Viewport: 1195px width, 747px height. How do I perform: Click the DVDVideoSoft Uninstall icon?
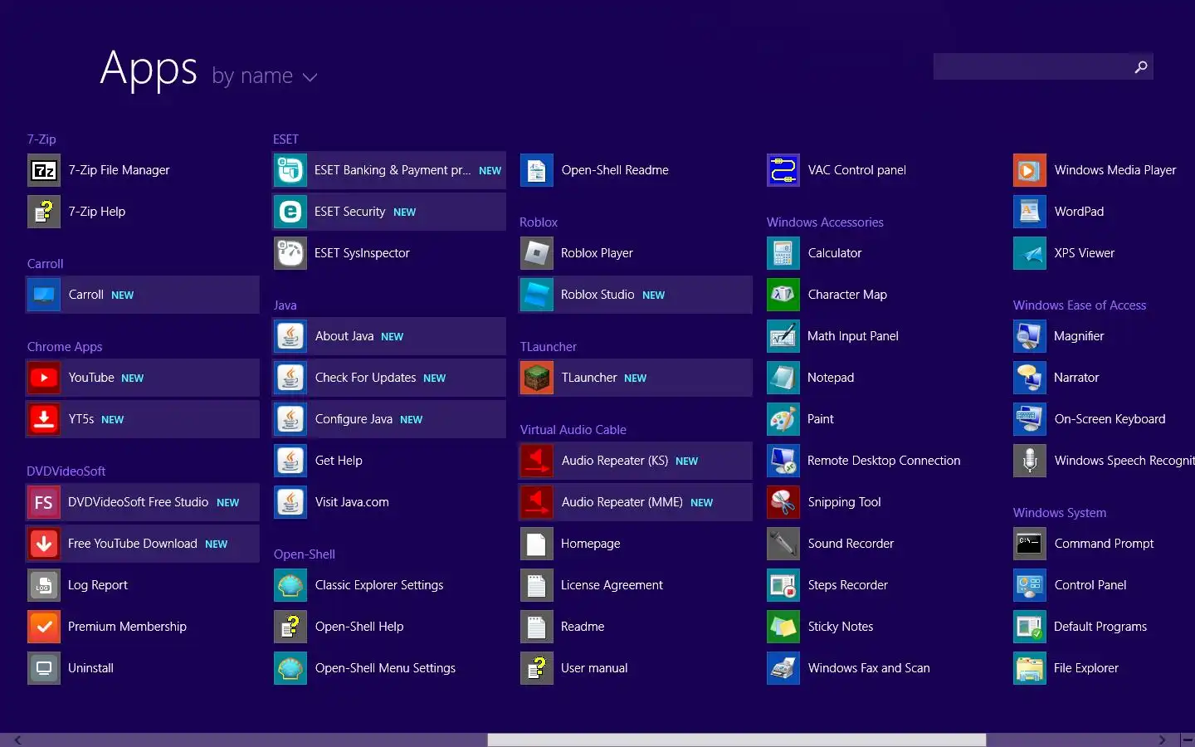pyautogui.click(x=44, y=668)
